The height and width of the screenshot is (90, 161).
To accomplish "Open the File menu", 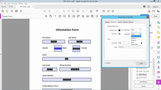I will coord(2,3).
